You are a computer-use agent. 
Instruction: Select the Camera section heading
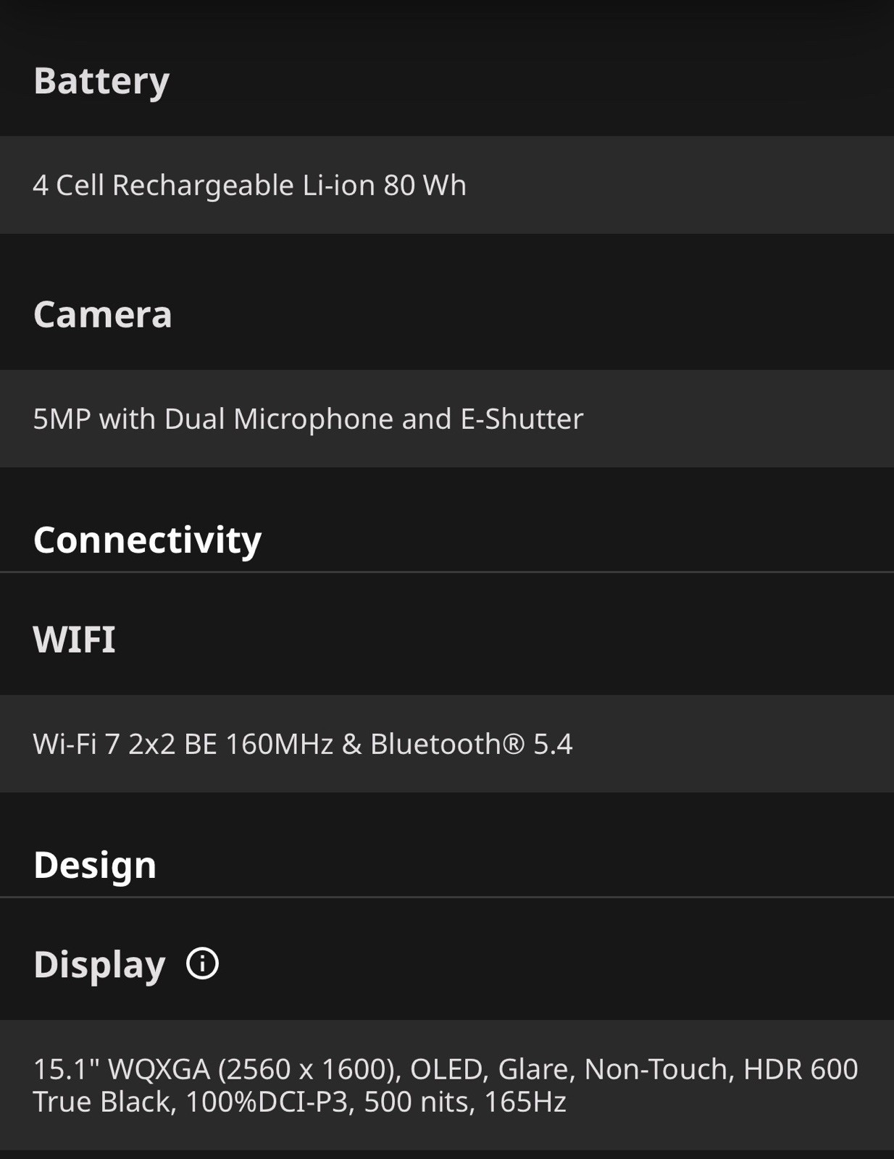point(103,314)
